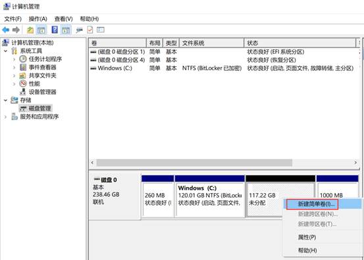Click the 计算机管理(本地) root icon
364x260 pixels.
click(5, 43)
